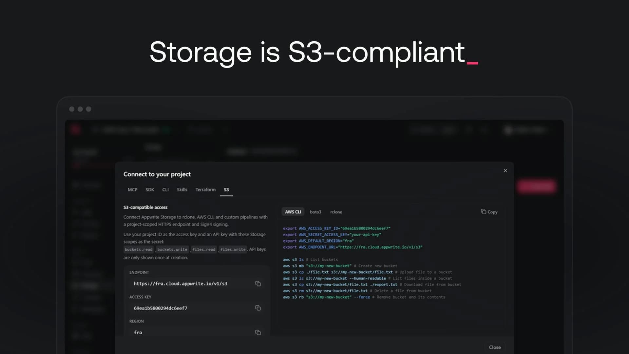Click the REGION field label
Image resolution: width=629 pixels, height=354 pixels.
pyautogui.click(x=137, y=321)
